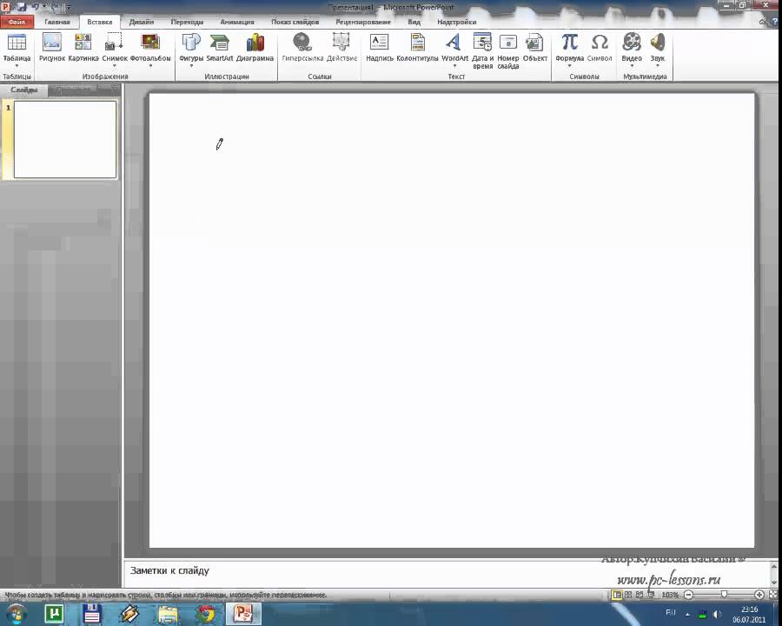Show hidden system tray icons
Image resolution: width=782 pixels, height=626 pixels.
pos(688,614)
